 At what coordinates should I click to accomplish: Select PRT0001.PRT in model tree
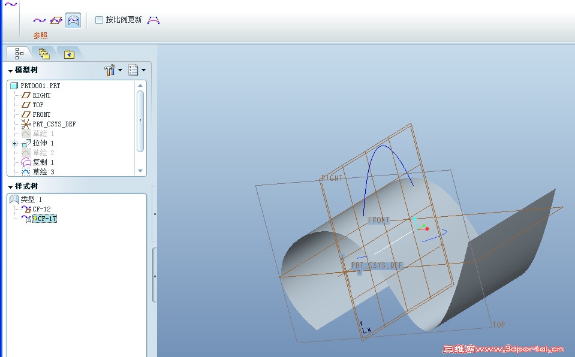40,86
